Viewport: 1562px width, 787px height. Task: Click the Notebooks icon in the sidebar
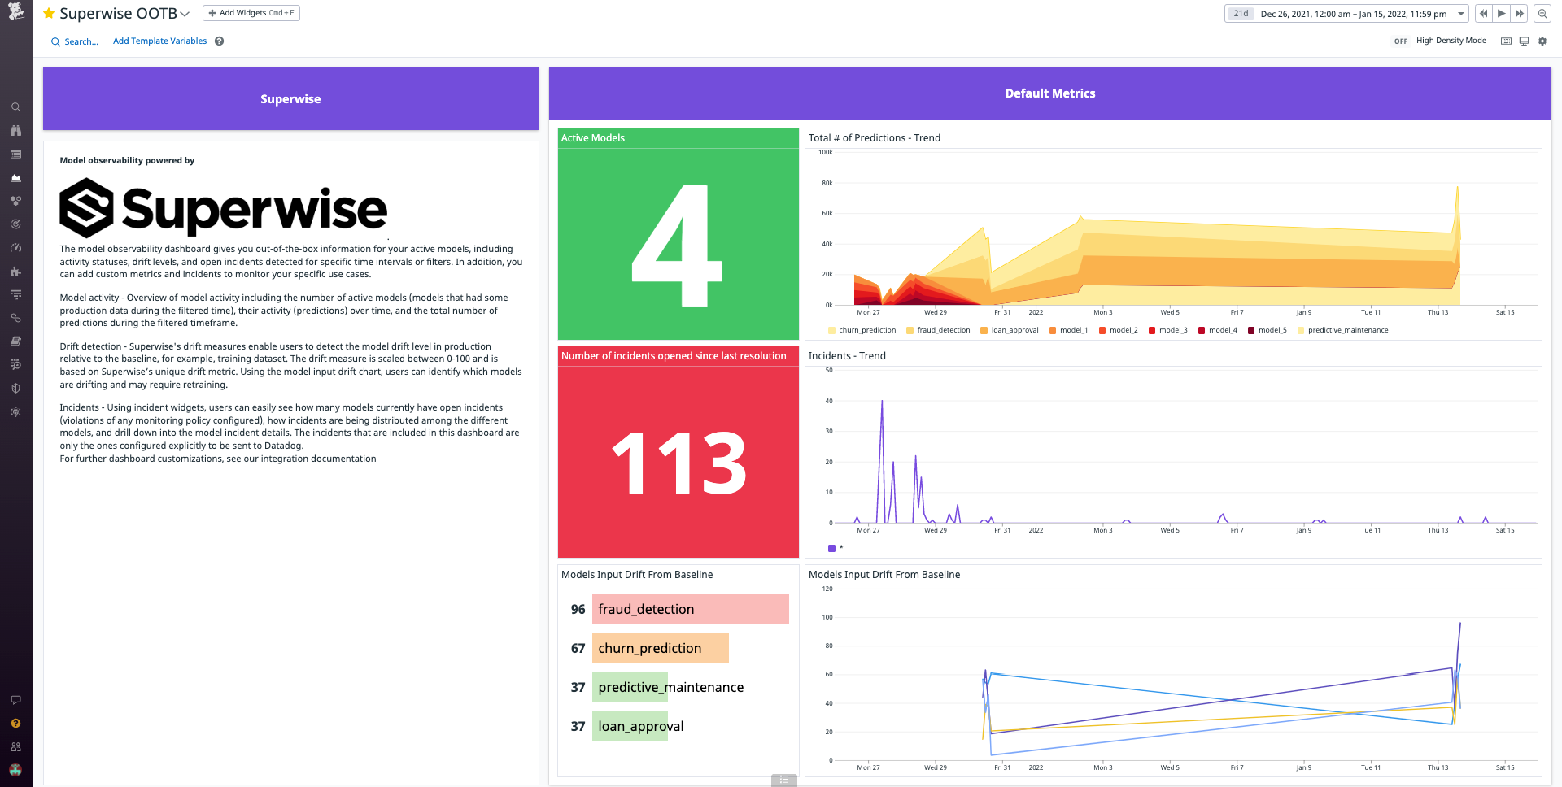pyautogui.click(x=15, y=341)
